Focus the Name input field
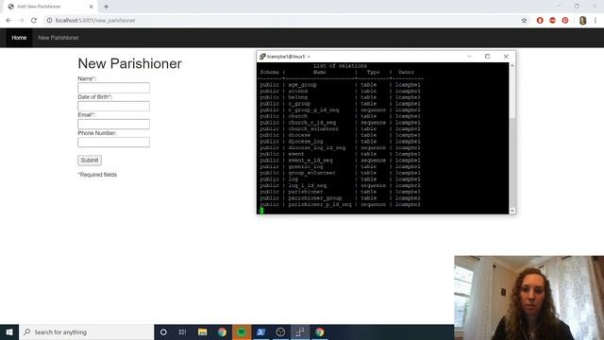Viewport: 604px width, 340px height. pos(113,88)
